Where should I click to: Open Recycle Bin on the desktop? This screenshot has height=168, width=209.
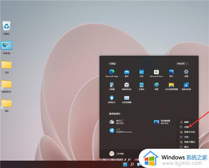click(7, 27)
